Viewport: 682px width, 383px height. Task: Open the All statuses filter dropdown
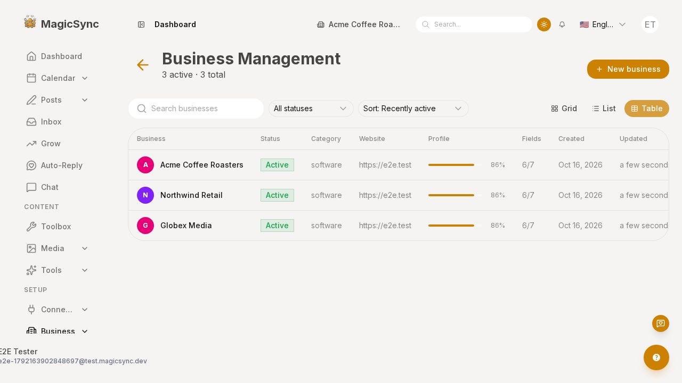click(311, 109)
